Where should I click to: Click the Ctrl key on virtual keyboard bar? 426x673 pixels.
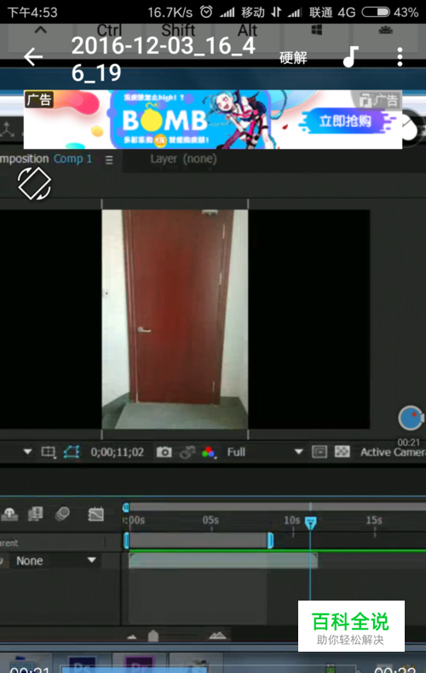pos(109,31)
